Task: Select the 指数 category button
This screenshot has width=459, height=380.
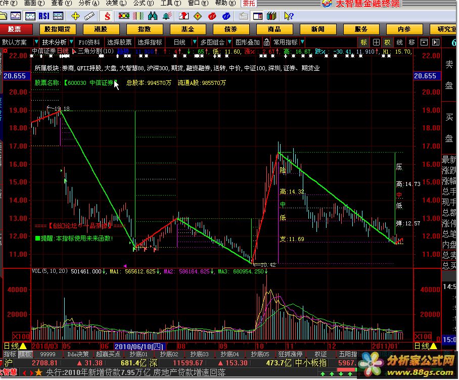Action: [x=144, y=29]
